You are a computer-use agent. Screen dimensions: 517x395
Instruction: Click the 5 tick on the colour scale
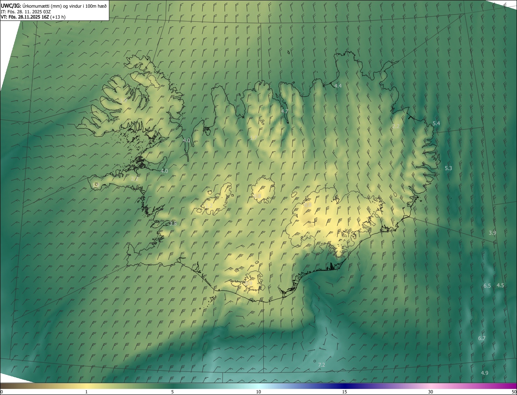click(172, 392)
